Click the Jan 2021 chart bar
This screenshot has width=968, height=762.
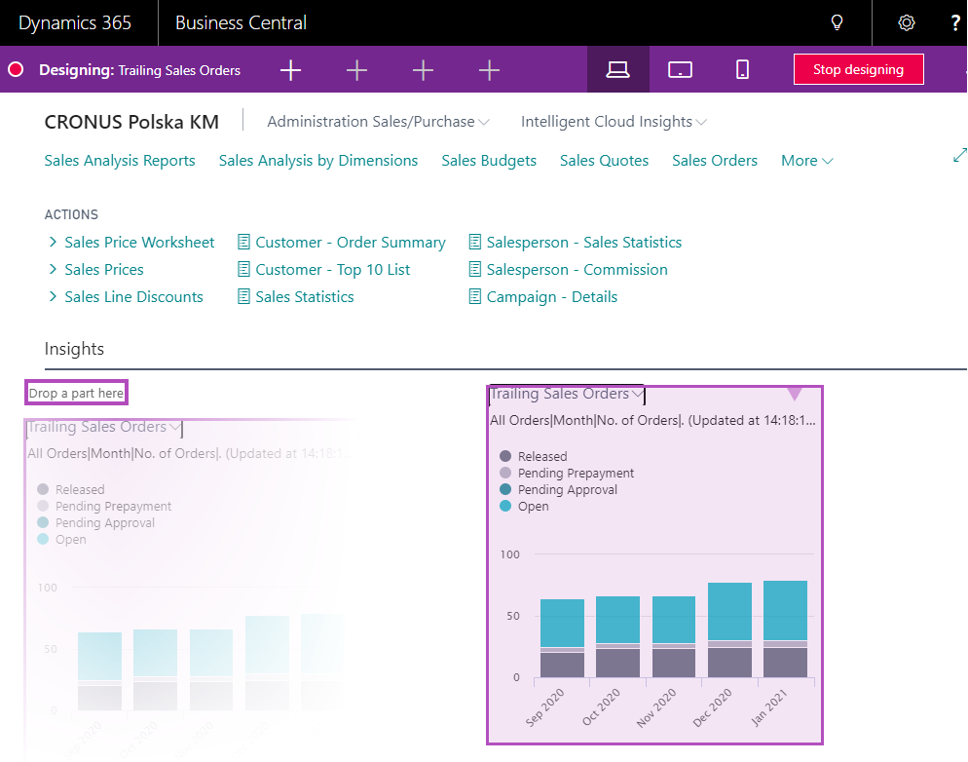[785, 629]
